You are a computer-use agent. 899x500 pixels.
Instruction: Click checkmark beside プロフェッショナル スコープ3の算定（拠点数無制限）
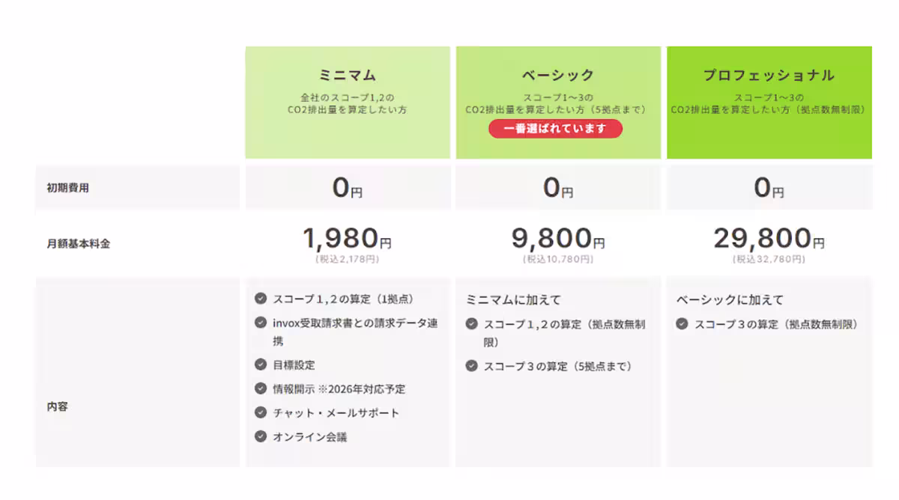coord(682,324)
